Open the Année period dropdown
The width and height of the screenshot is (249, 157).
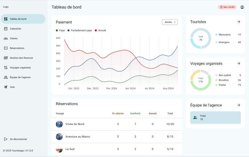click(x=170, y=22)
